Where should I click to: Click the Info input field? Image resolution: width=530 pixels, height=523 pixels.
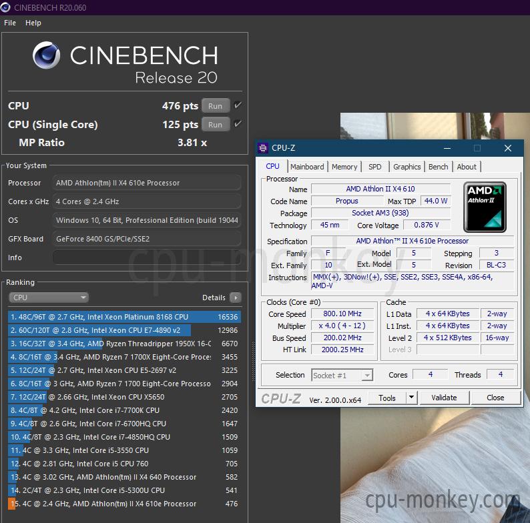(x=147, y=257)
